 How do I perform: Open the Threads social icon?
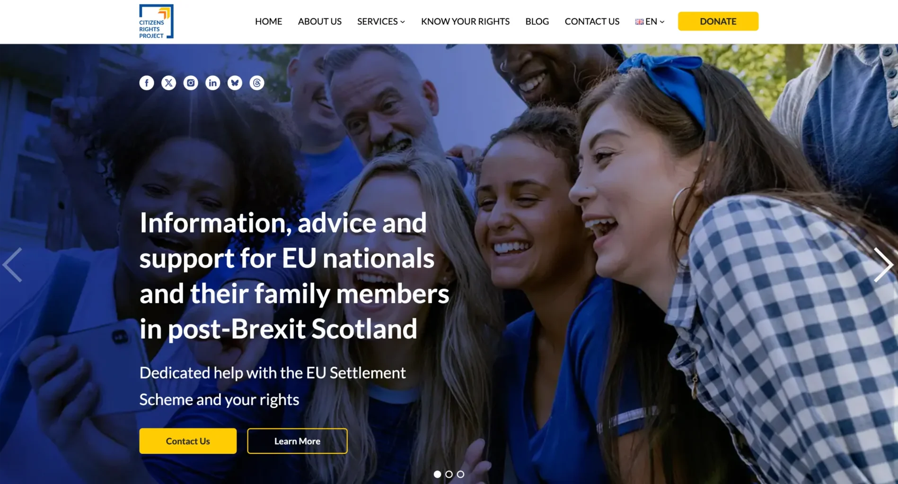point(257,83)
